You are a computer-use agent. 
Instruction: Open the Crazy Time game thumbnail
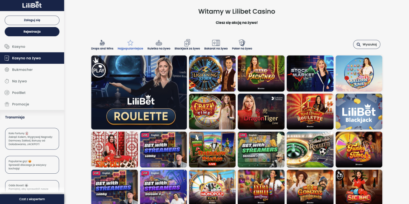point(212,112)
